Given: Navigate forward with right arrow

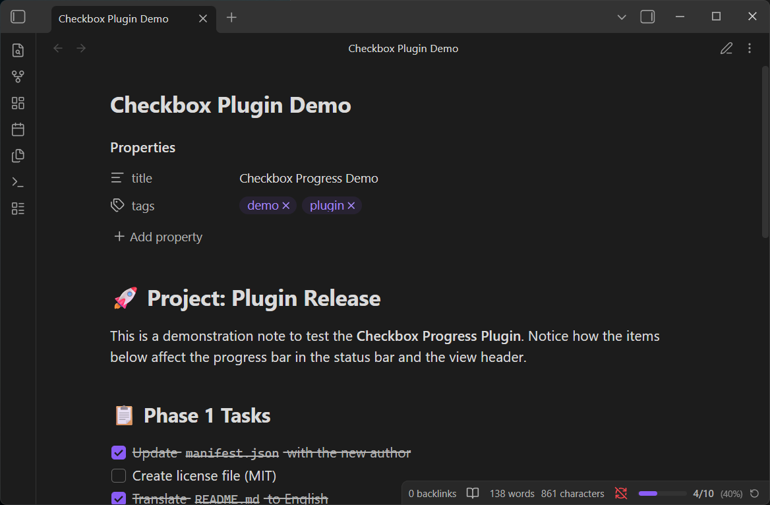Looking at the screenshot, I should pyautogui.click(x=81, y=48).
